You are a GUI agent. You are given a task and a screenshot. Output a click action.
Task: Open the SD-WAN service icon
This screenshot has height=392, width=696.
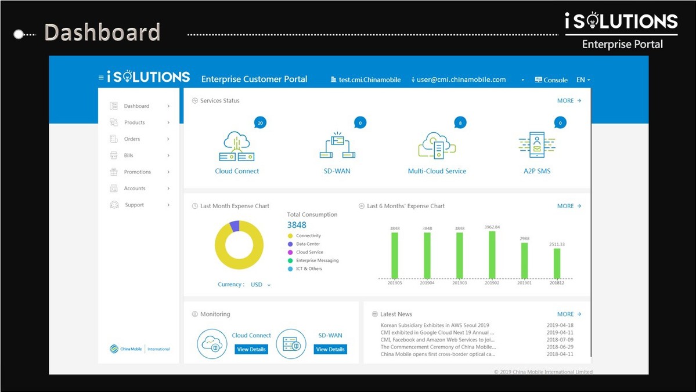[x=337, y=145]
